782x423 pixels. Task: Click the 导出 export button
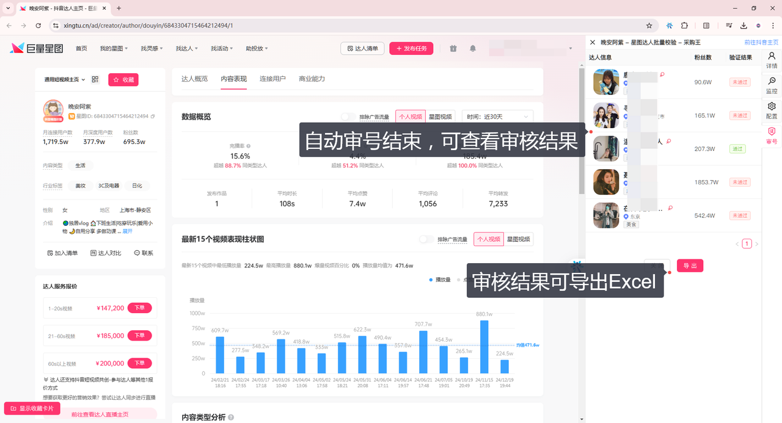(690, 266)
